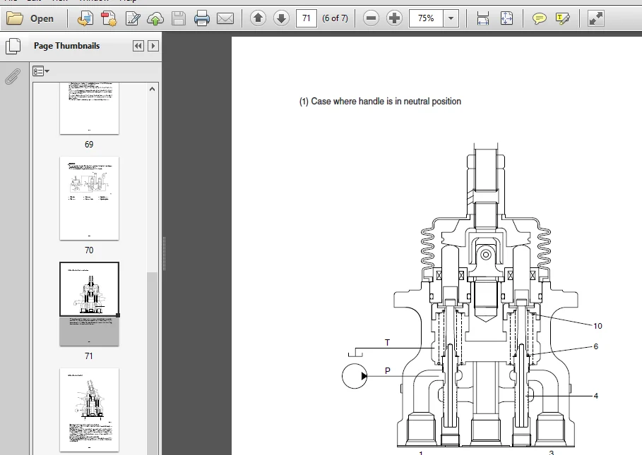Click the edit/sign document icon
The width and height of the screenshot is (642, 455).
[x=132, y=18]
